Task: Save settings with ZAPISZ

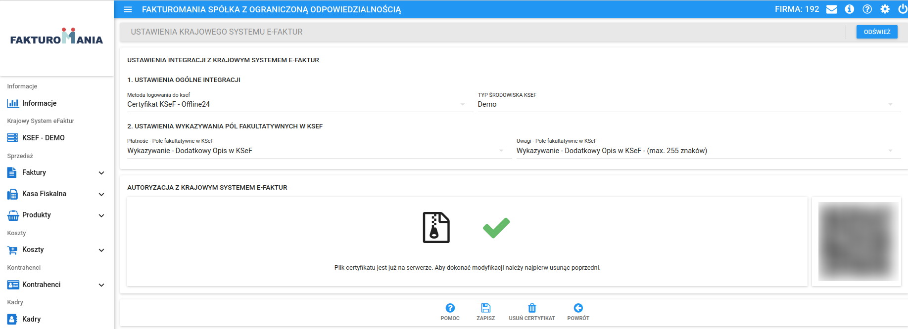Action: (x=485, y=312)
